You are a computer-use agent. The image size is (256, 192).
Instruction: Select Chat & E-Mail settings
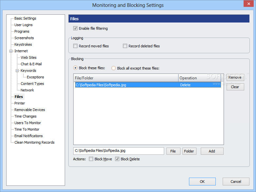[x=31, y=64]
